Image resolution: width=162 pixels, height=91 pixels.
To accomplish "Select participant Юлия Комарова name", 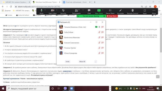I will pos(71,53).
